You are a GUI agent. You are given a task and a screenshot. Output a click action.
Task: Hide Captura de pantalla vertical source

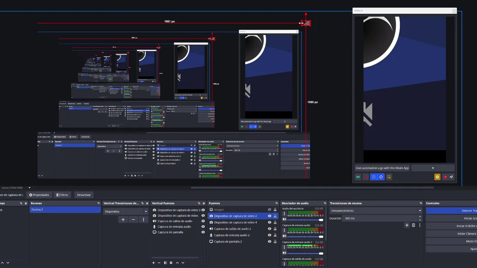click(x=203, y=232)
